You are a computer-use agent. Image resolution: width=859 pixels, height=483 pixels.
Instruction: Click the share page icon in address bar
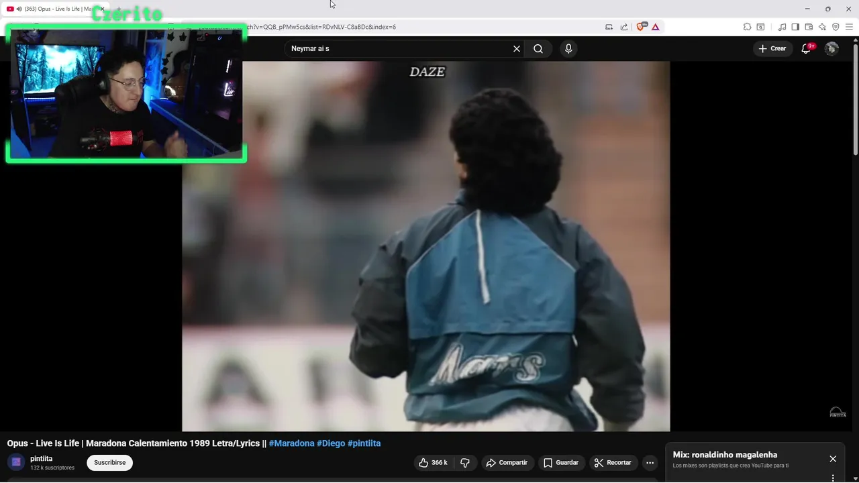click(624, 27)
